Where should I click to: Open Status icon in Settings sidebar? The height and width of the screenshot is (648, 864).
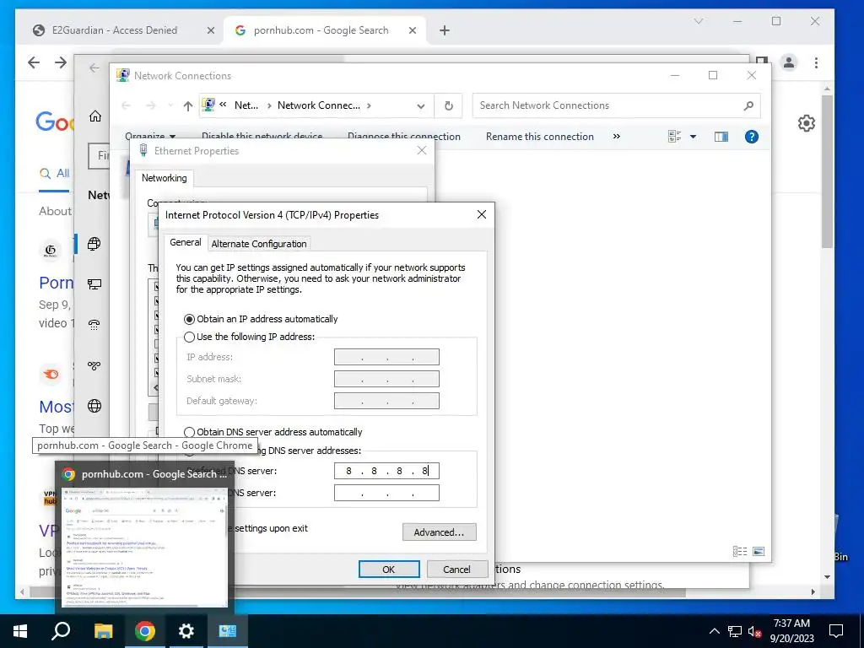(94, 244)
